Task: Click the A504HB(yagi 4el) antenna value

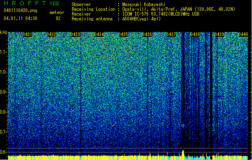Action: (141, 19)
